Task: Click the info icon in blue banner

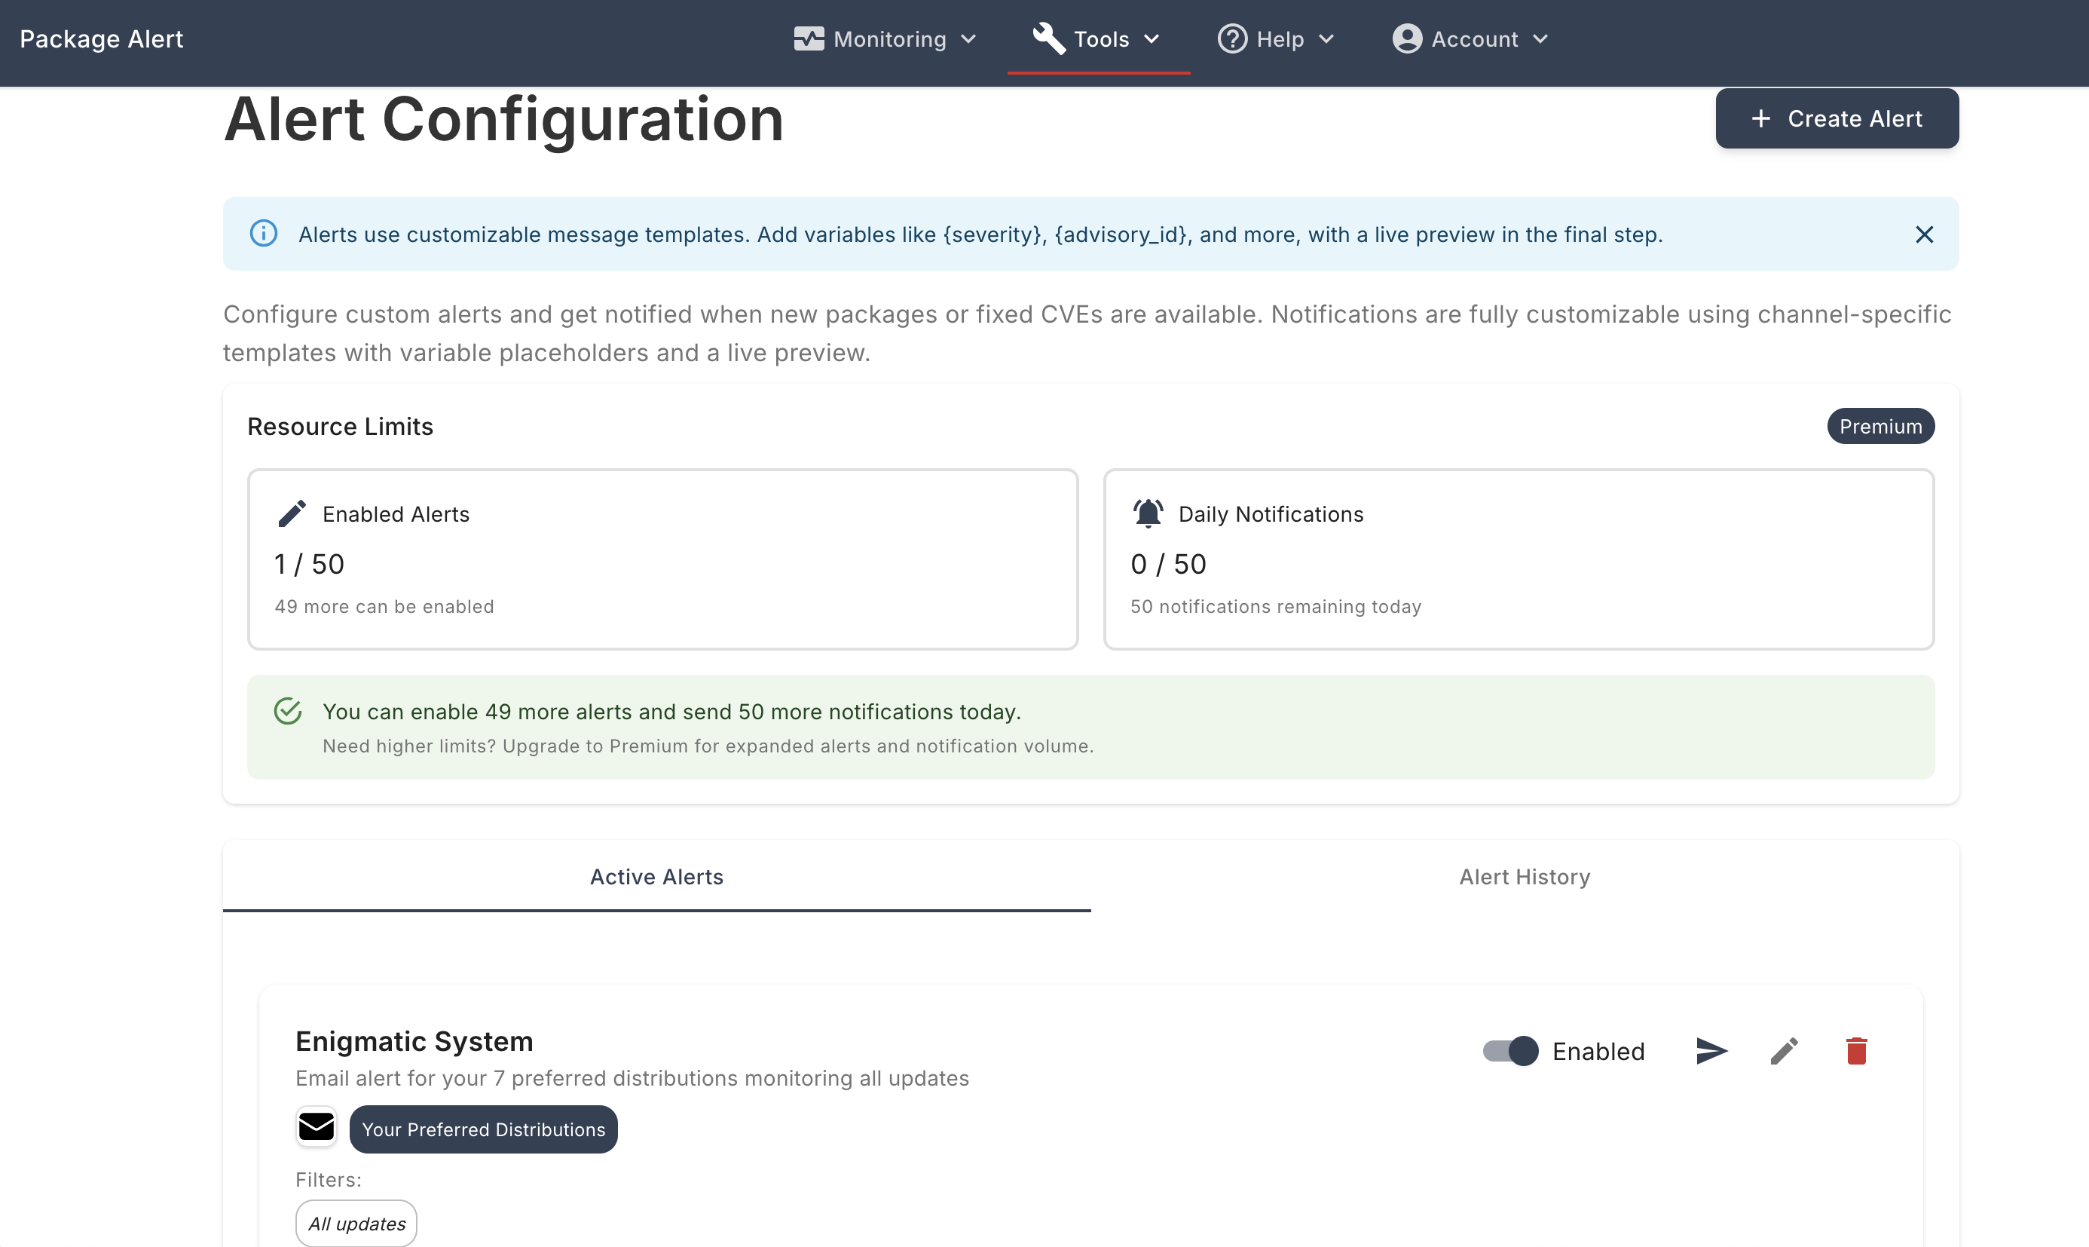Action: 264,234
